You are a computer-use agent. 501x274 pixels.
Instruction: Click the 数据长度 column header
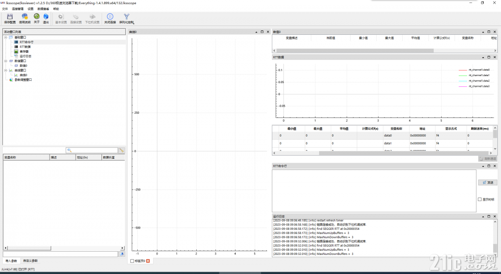click(x=113, y=157)
